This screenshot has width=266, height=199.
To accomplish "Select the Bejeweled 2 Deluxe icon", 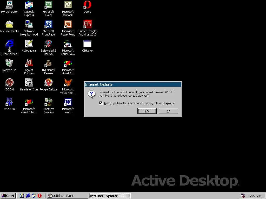I will 48,44.
